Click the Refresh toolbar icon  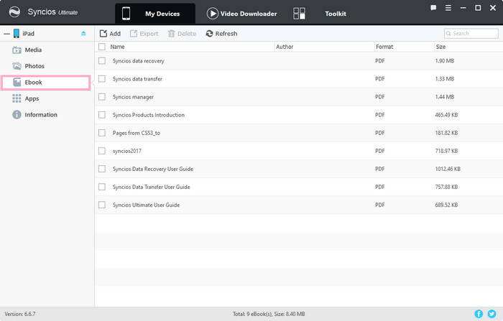click(x=221, y=34)
